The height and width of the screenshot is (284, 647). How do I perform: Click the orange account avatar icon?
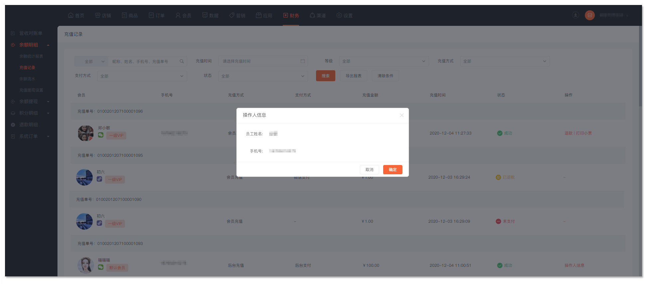click(x=590, y=15)
